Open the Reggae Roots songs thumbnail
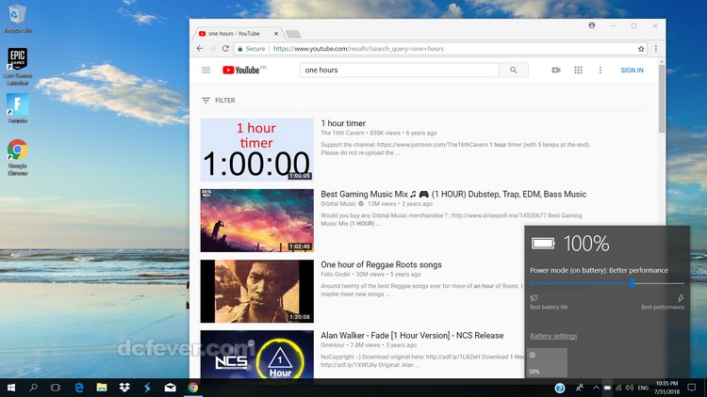The width and height of the screenshot is (707, 397). click(257, 292)
